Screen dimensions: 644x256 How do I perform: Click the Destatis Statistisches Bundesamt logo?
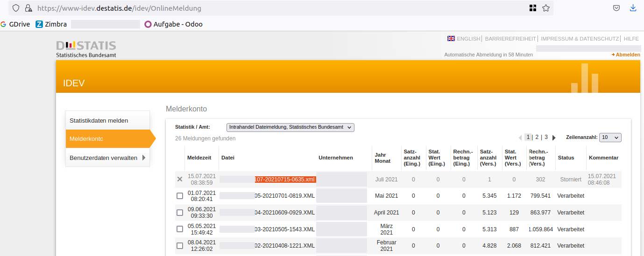[x=86, y=49]
